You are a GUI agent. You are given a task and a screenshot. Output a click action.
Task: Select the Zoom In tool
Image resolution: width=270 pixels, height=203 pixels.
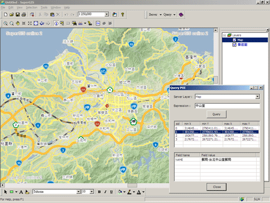click(x=6, y=23)
